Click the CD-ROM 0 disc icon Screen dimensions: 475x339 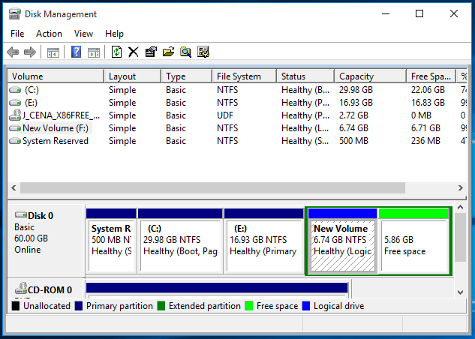click(x=21, y=288)
